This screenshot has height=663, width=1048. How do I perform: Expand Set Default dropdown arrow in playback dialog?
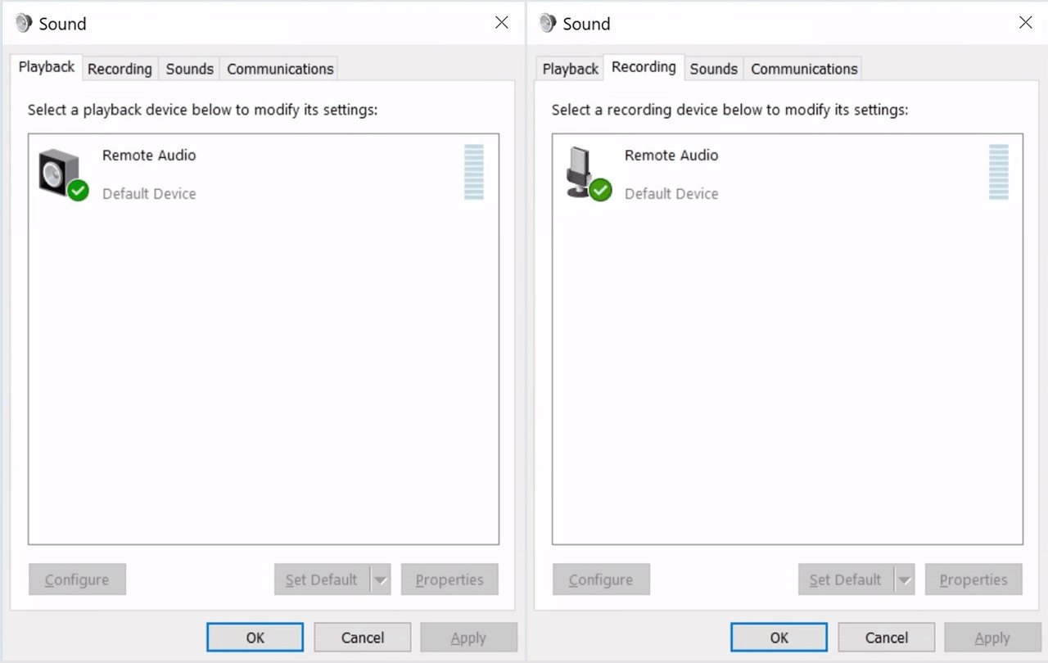tap(381, 580)
